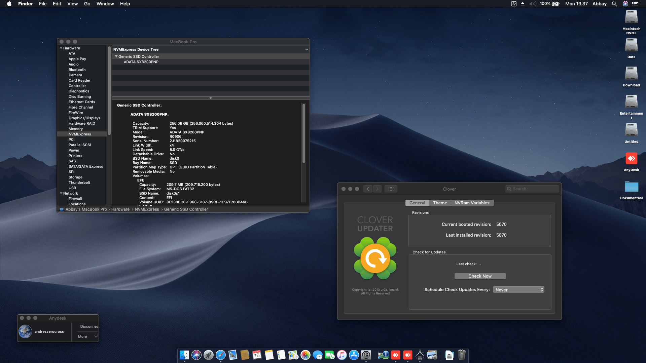
Task: Launch Siri from the dock
Action: tap(196, 355)
